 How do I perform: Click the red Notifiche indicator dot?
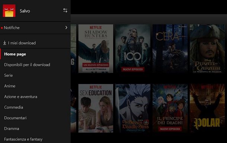click(2, 28)
